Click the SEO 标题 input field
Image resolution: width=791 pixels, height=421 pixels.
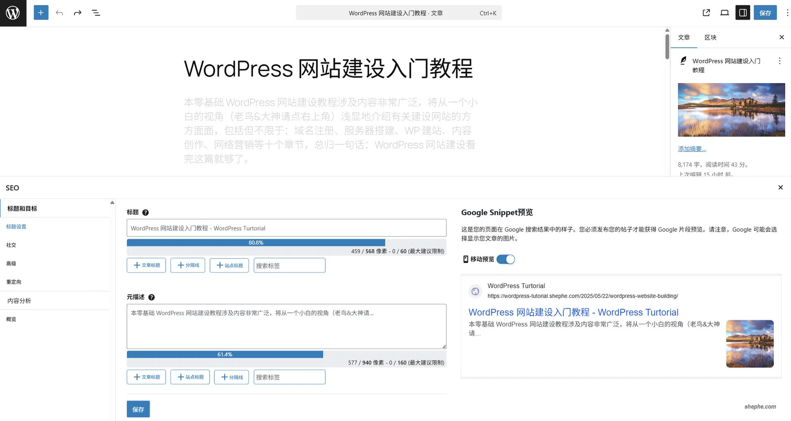tap(286, 228)
